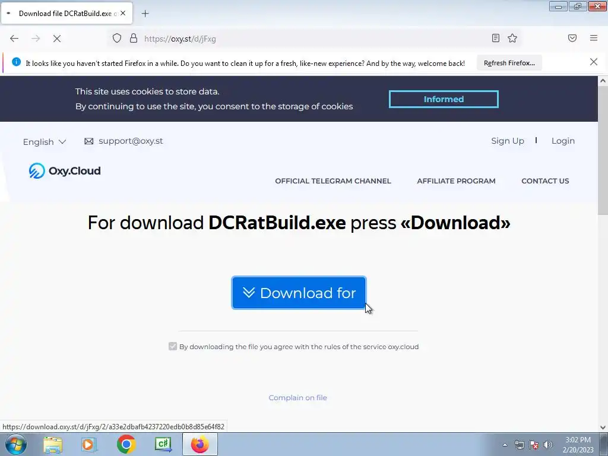
Task: Click the Oxy.Cloud logo
Action: coord(65,170)
